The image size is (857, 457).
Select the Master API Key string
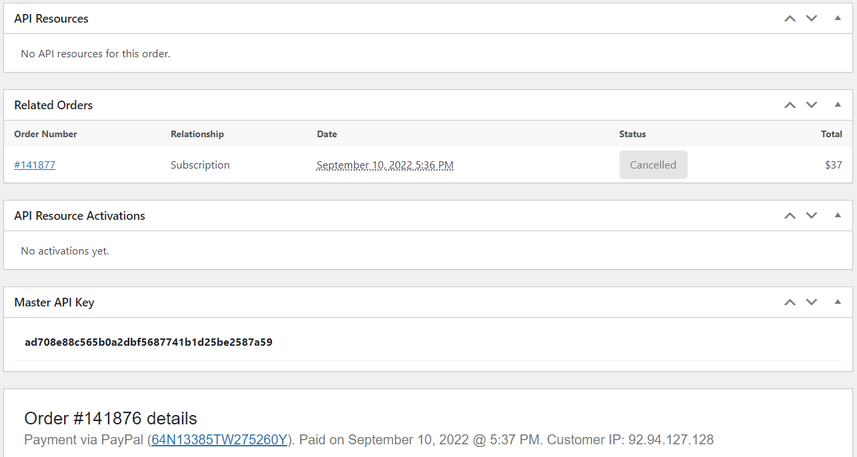(149, 342)
